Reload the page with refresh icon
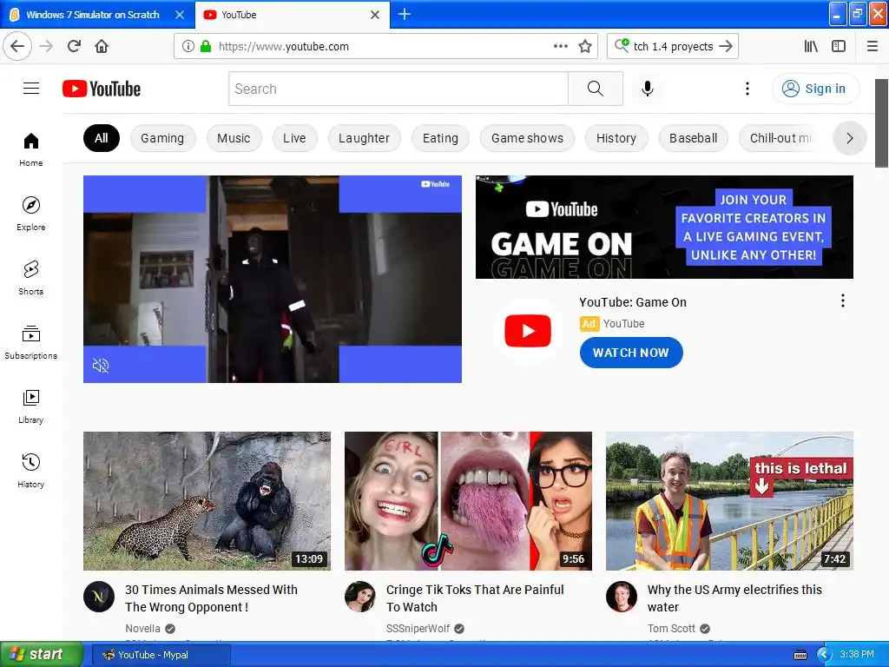The image size is (889, 667). (x=74, y=46)
